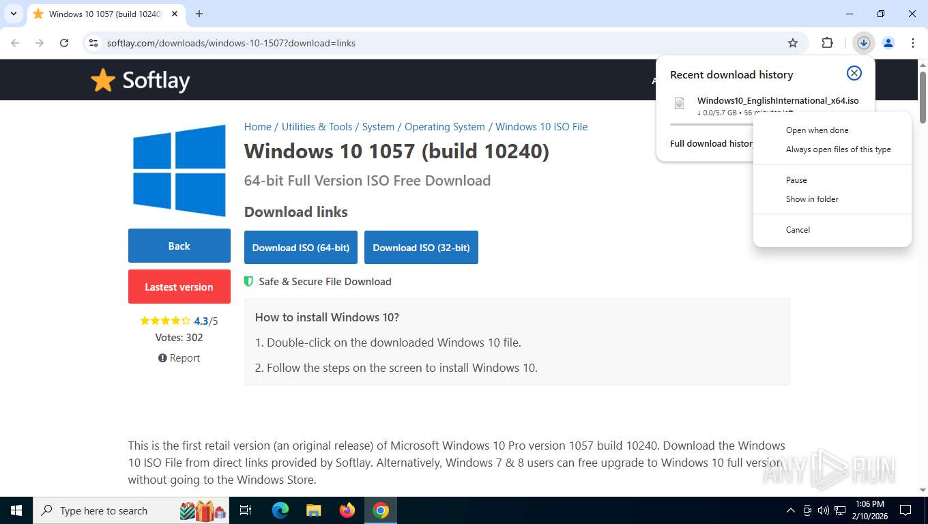
Task: Open Chrome downloads toolbar icon
Action: [x=863, y=43]
